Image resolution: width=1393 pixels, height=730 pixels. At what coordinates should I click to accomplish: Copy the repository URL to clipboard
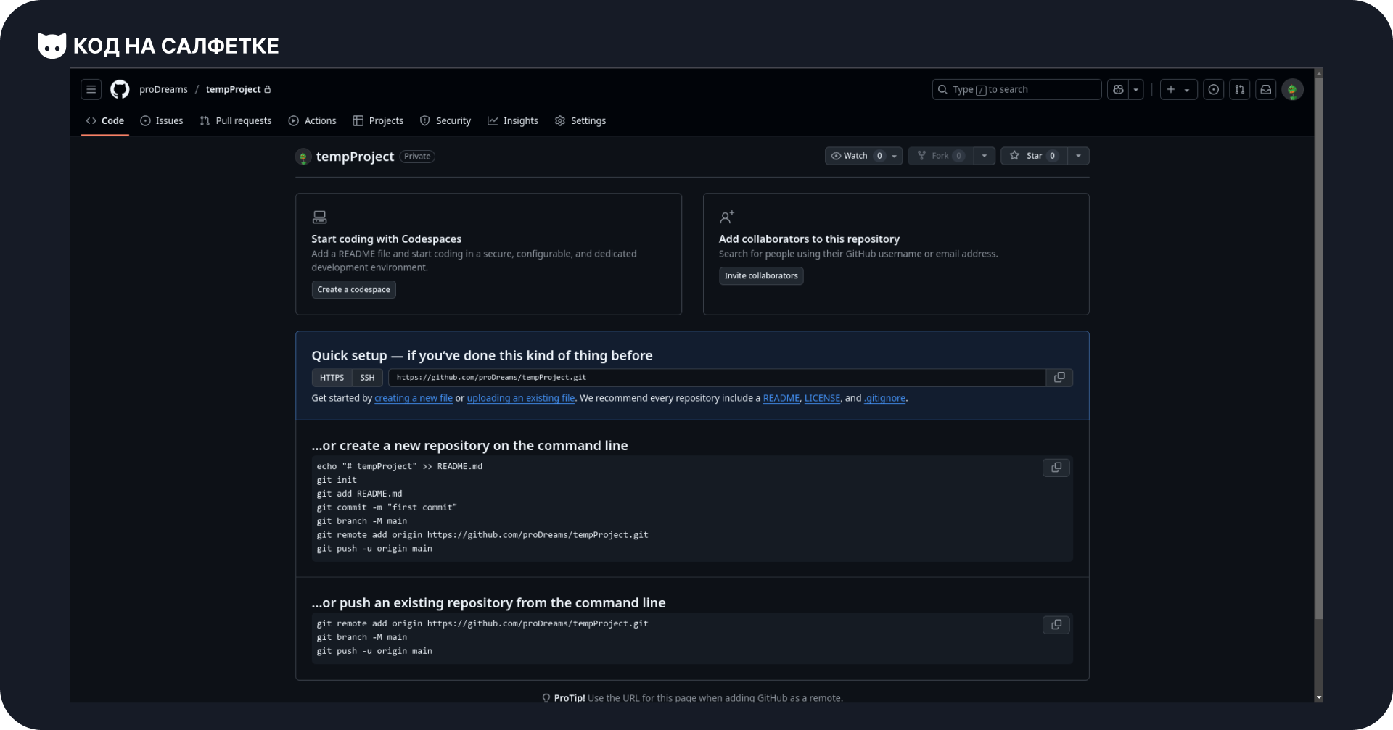(x=1059, y=378)
